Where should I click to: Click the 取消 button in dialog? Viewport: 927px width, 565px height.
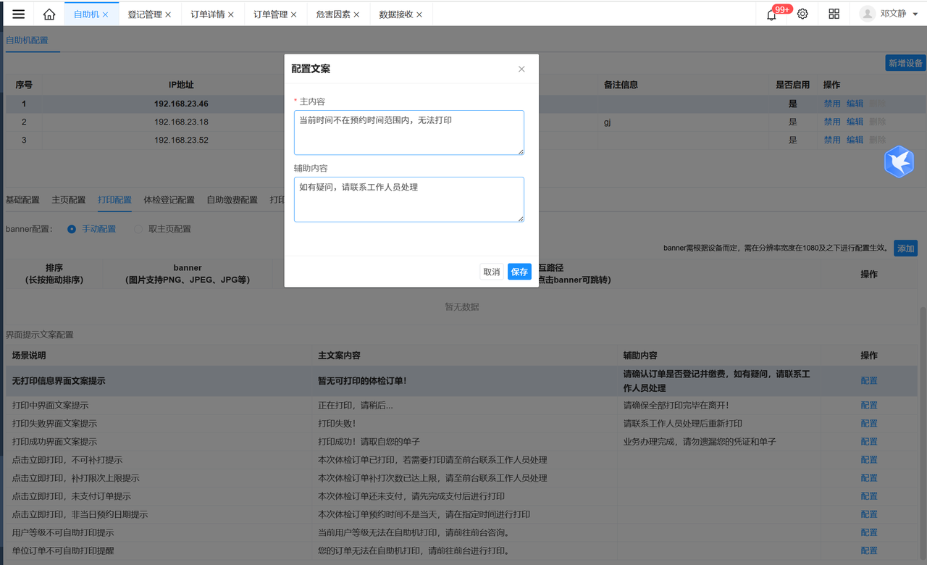[x=492, y=272]
